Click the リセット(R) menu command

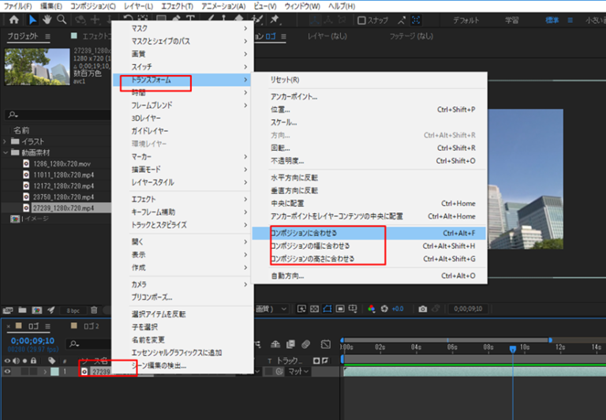click(x=285, y=80)
